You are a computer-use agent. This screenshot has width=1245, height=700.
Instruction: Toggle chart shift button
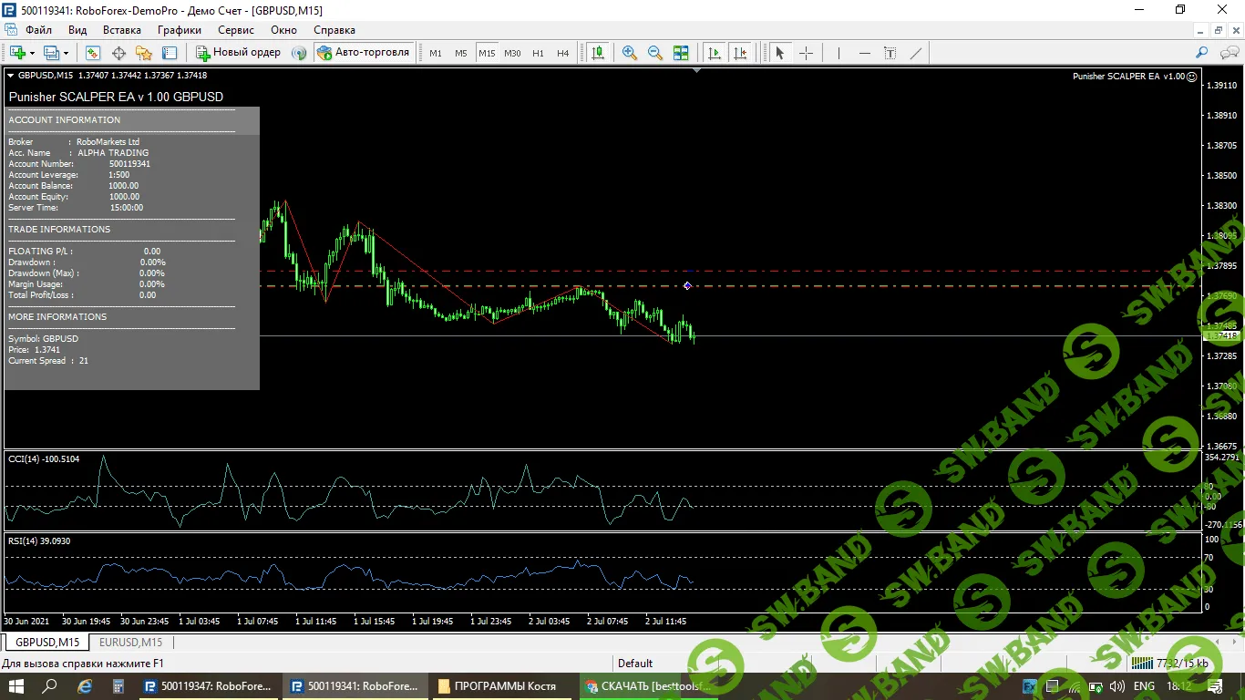click(740, 53)
